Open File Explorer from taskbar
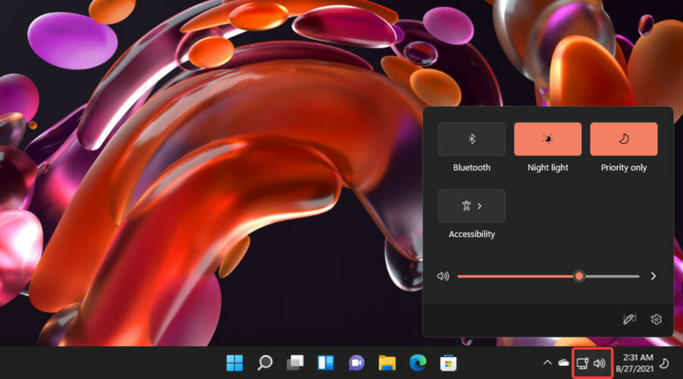Screen dimensions: 683x379 387,363
